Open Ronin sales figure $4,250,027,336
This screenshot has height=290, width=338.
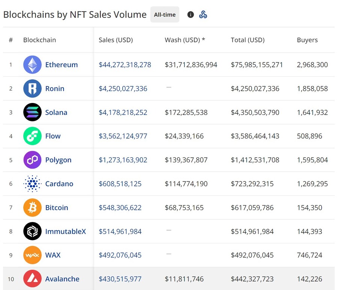123,88
